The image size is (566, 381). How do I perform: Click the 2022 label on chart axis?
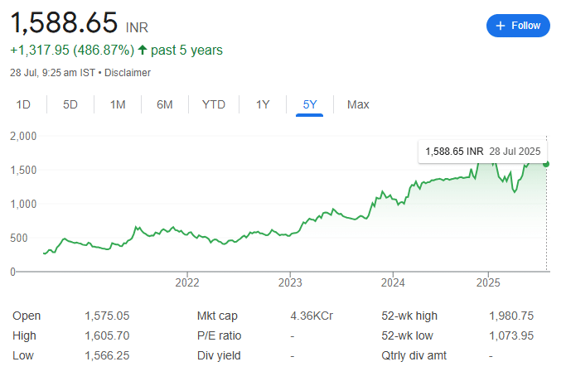tap(187, 282)
